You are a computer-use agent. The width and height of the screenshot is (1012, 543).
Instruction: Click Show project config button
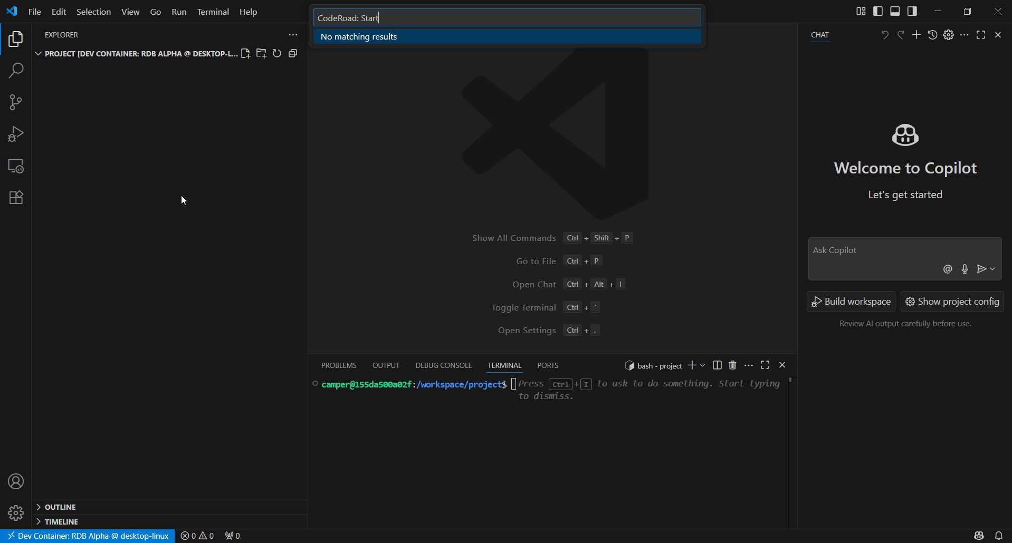[952, 302]
